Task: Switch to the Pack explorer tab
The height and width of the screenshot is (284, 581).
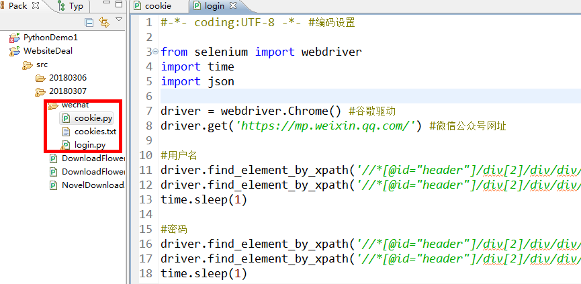Action: pos(17,6)
